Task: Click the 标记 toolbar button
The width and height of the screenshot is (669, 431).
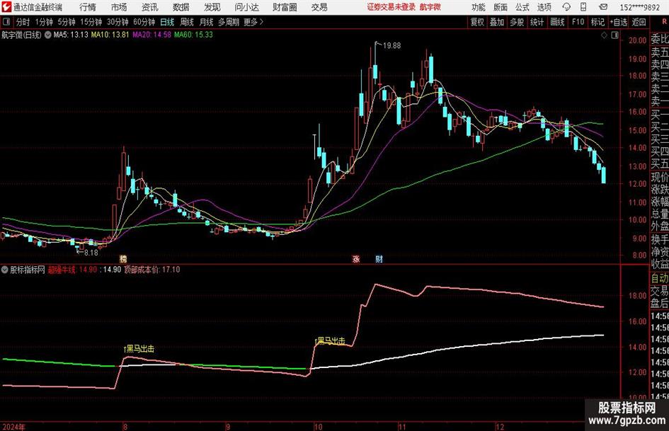Action: [x=597, y=22]
